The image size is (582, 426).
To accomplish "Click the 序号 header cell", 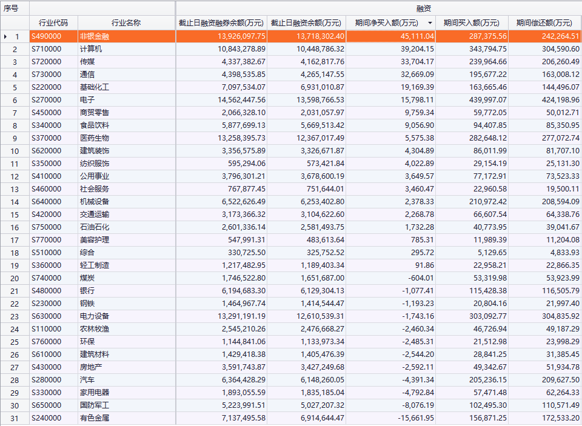I will [x=15, y=8].
